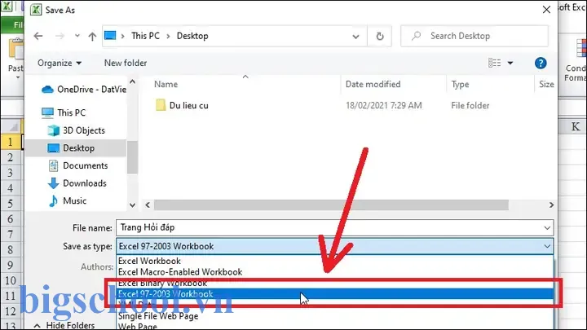Click the File name input field
Viewport: 587px width, 330px height.
(335, 227)
